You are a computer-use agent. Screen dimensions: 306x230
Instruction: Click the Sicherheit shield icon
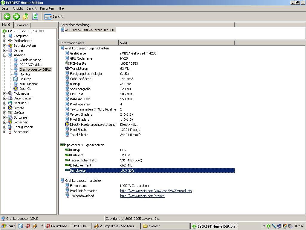click(x=10, y=122)
